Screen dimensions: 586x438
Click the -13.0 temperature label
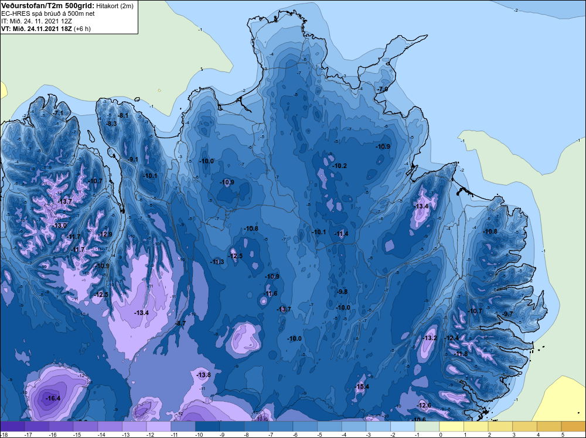point(60,225)
